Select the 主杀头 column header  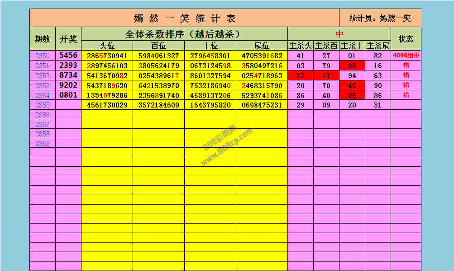[x=301, y=46]
